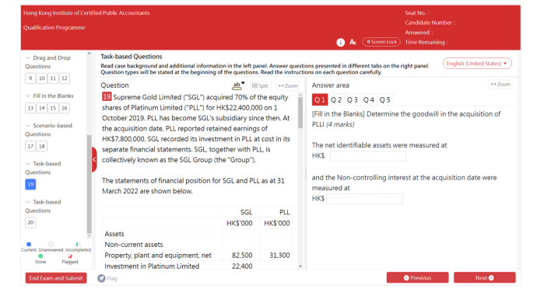Change font size with the Aa icon
537x299 pixels.
click(353, 42)
